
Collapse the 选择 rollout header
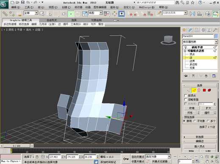click(x=200, y=85)
